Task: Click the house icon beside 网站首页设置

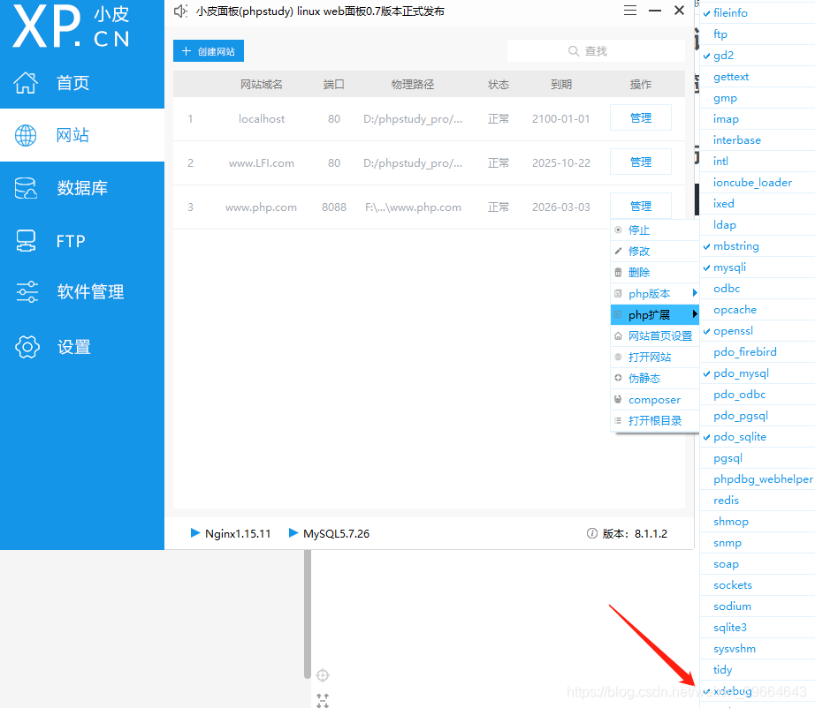Action: (618, 335)
